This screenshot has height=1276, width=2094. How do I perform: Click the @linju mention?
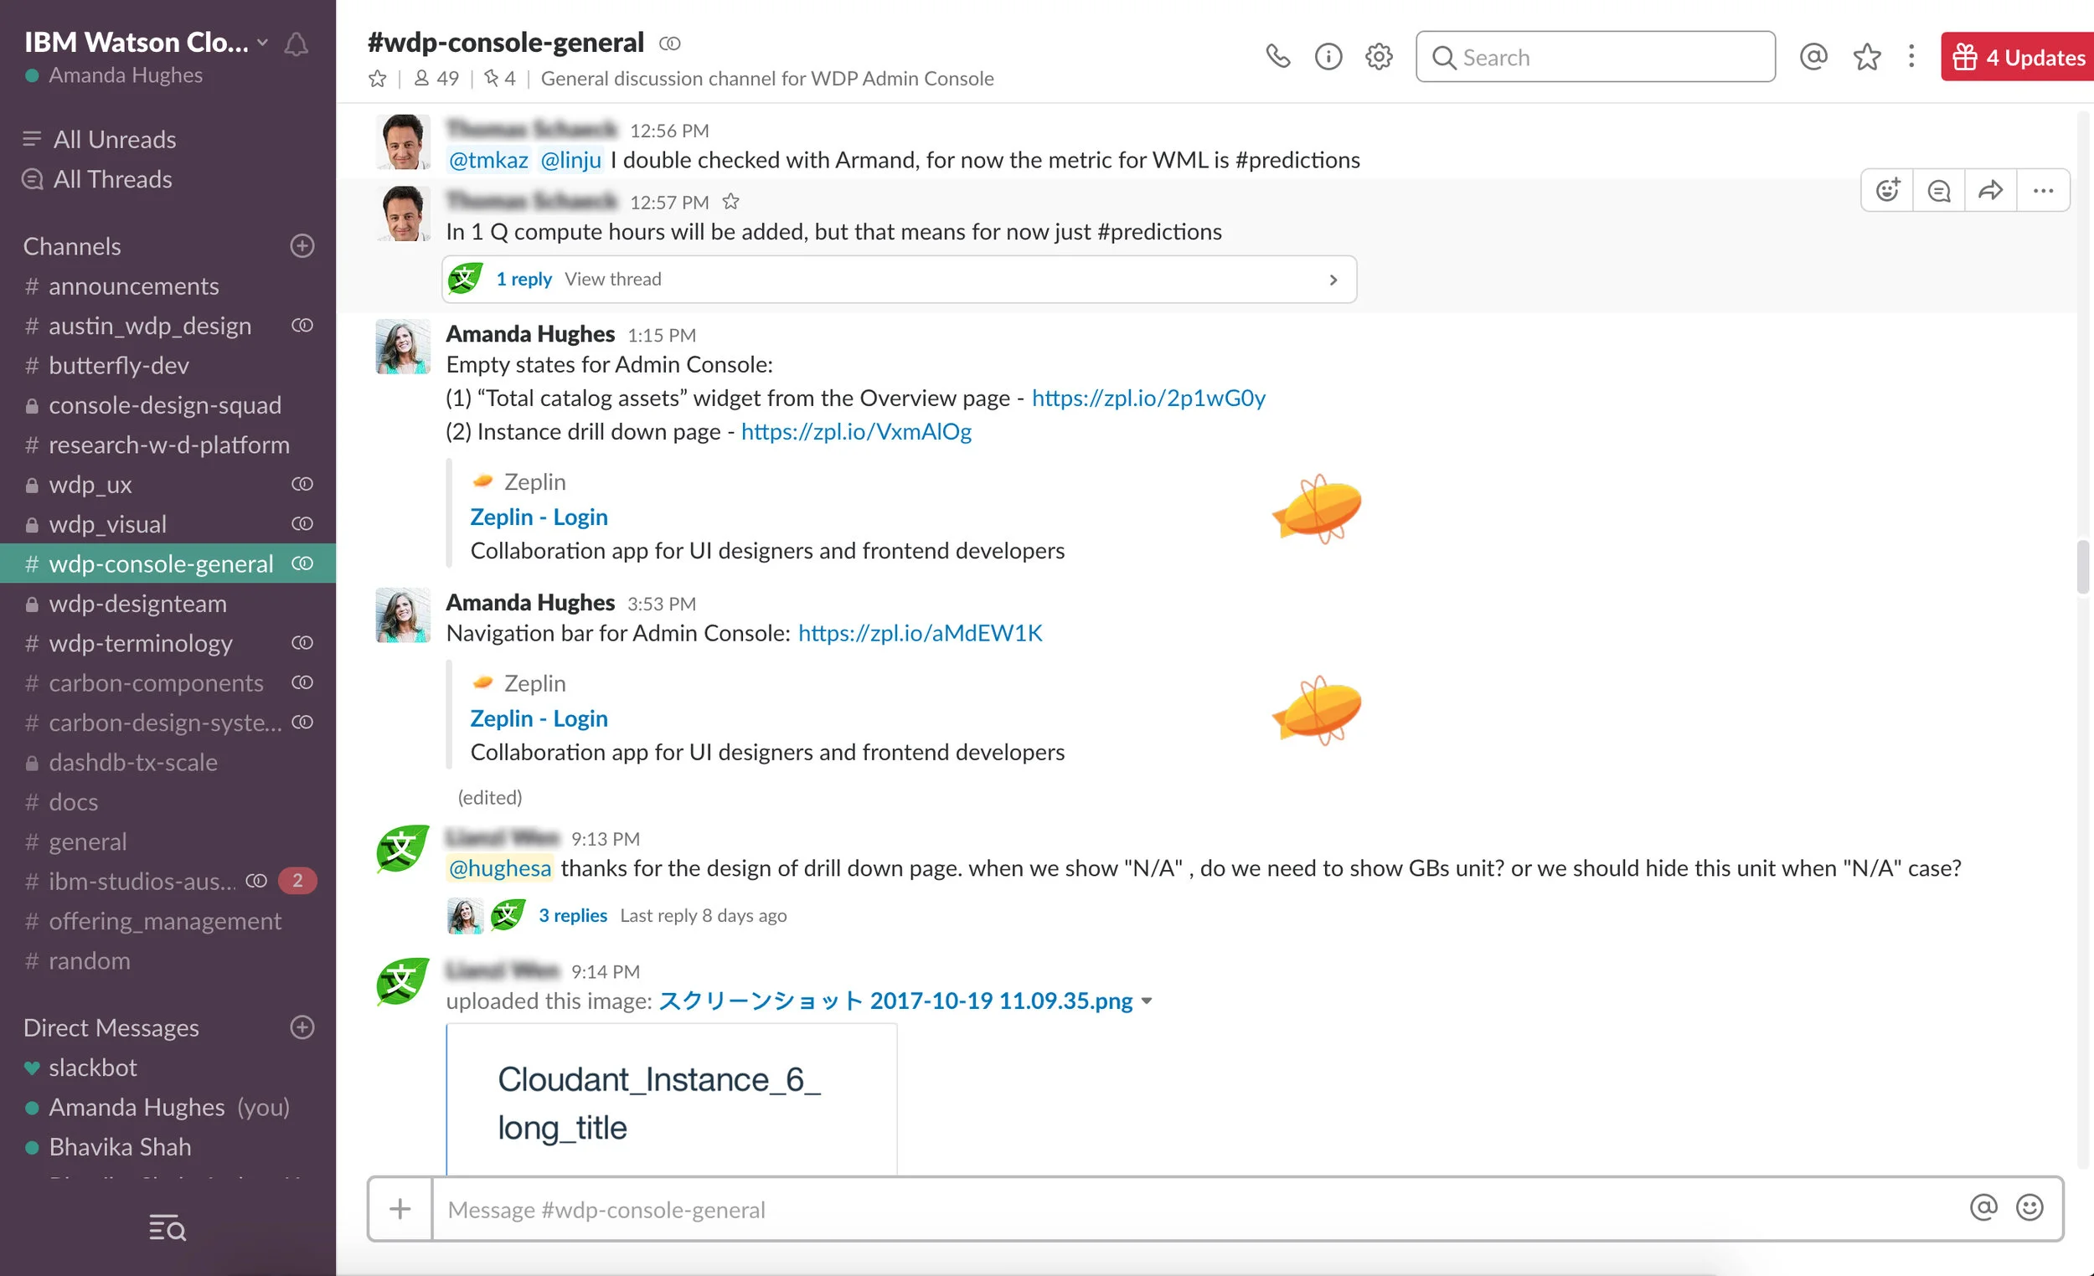pyautogui.click(x=570, y=160)
